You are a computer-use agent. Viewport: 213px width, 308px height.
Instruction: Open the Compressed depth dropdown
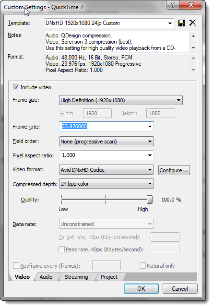click(106, 184)
